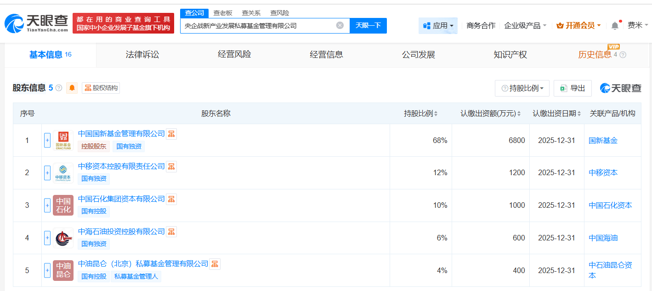
Task: Click the 导出 export button
Action: (x=573, y=88)
